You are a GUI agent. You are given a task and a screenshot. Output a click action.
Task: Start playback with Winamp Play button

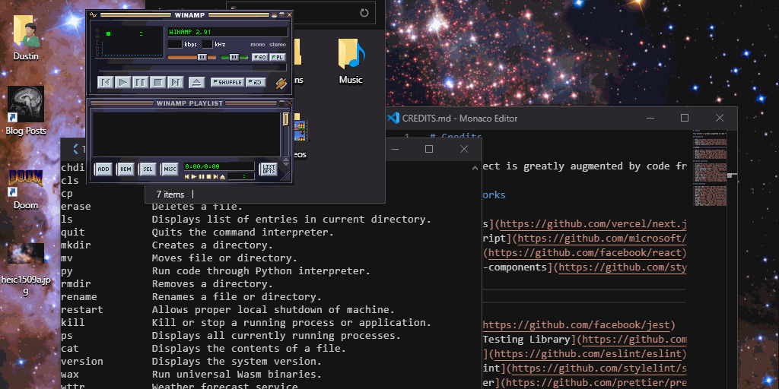[122, 82]
